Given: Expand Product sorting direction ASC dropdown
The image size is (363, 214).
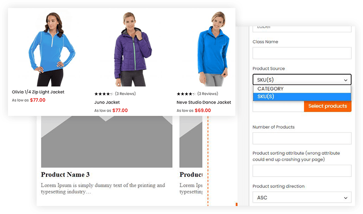Looking at the screenshot, I should pos(302,198).
